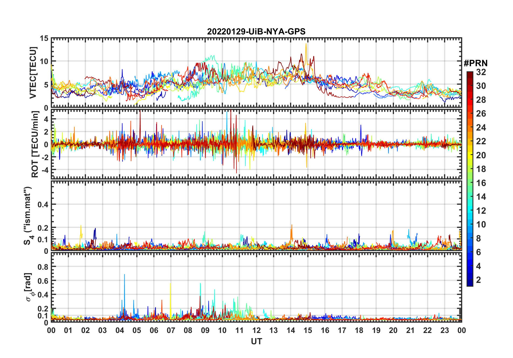The image size is (513, 358).
Task: Click VTEC axis tick label 15
Action: [x=44, y=38]
